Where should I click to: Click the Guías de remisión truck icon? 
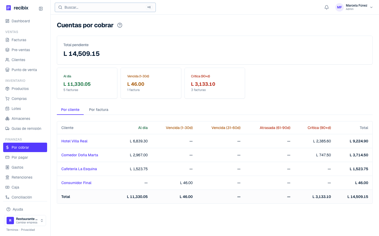(7, 128)
